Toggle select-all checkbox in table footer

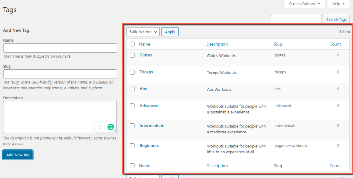[132, 166]
